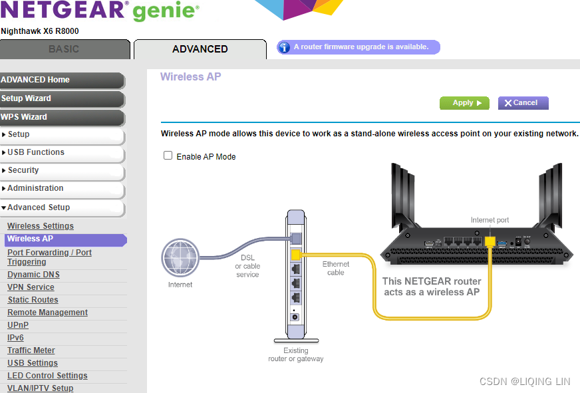580x393 pixels.
Task: Open Wireless Settings
Action: click(40, 225)
